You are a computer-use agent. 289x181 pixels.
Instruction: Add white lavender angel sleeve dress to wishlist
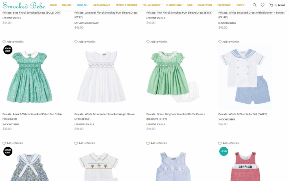tap(85, 42)
